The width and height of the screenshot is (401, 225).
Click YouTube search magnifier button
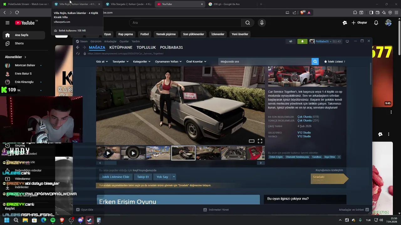tap(247, 22)
